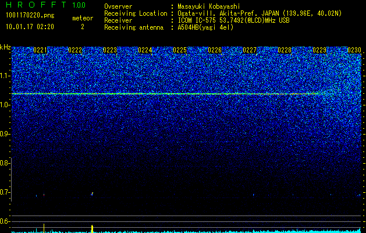Click the tall yellow power spike after 0222
Viewport: 366px width, 233px height.
click(92, 229)
